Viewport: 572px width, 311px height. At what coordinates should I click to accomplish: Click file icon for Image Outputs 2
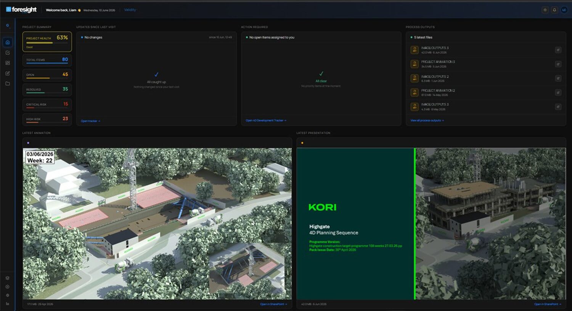[x=415, y=78]
